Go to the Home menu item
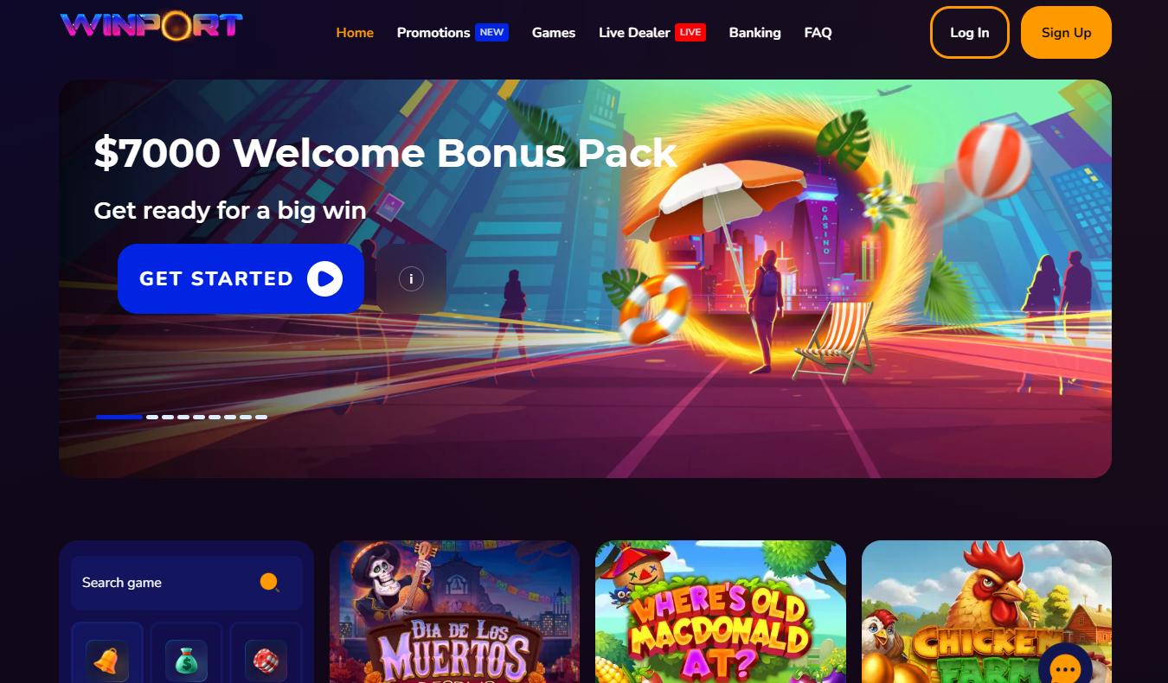The image size is (1168, 683). (x=355, y=33)
